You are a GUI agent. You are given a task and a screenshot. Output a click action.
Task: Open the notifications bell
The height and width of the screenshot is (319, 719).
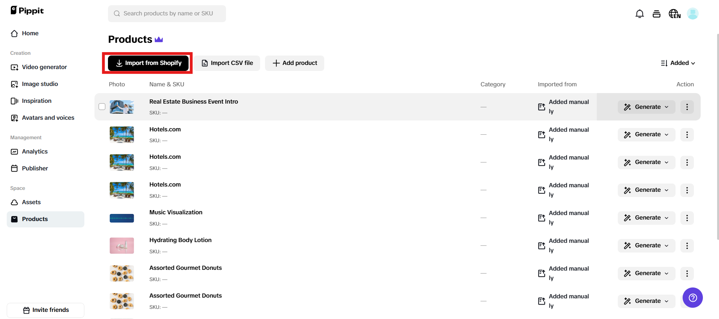tap(640, 14)
